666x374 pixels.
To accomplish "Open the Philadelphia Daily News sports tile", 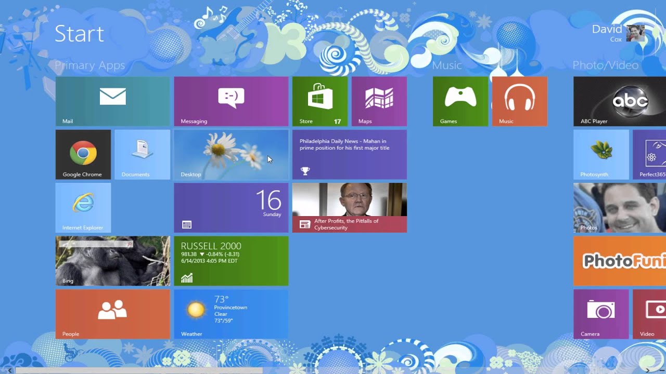I will coord(350,154).
